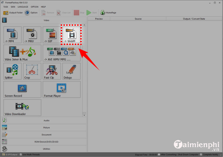This screenshot has height=157, width=223.
Task: Open the Delogo tool
Action: 71,71
